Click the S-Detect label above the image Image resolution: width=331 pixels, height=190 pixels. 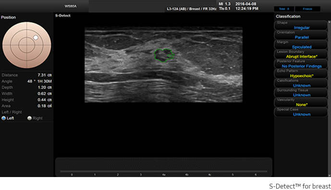coord(63,16)
